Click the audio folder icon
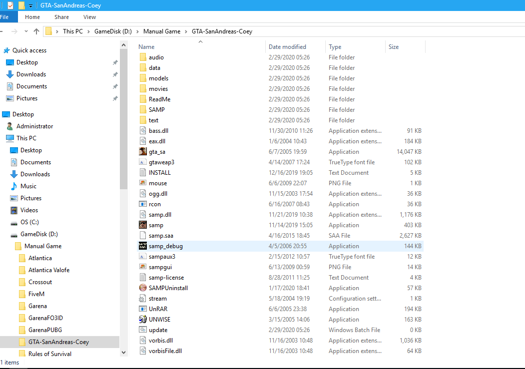525x369 pixels. pos(143,57)
